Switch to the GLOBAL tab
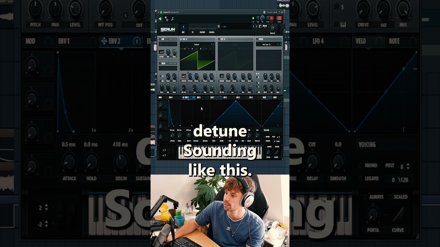The width and height of the screenshot is (440, 247). click(212, 29)
